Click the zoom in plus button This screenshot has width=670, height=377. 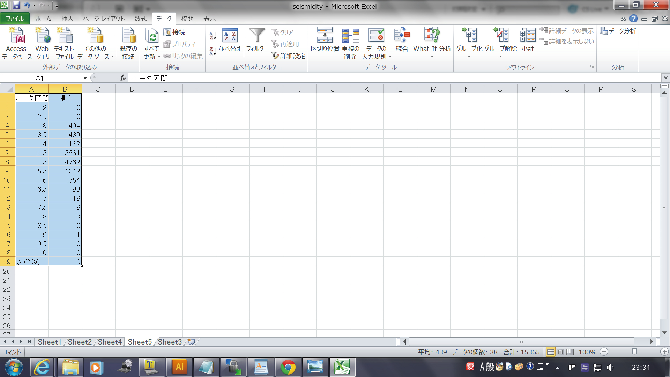(x=664, y=352)
